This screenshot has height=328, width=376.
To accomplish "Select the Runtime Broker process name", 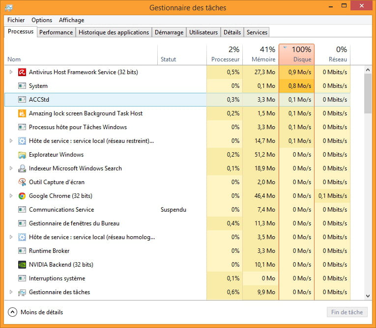I will point(49,251).
